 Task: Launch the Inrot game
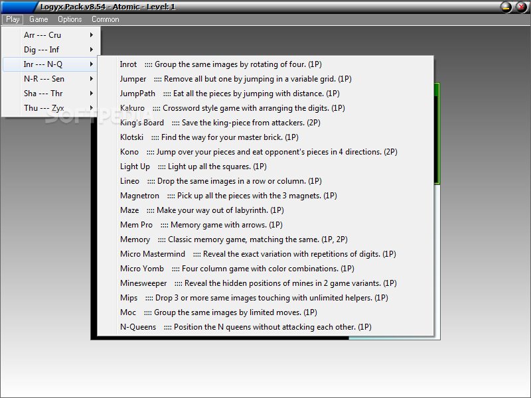pyautogui.click(x=265, y=64)
